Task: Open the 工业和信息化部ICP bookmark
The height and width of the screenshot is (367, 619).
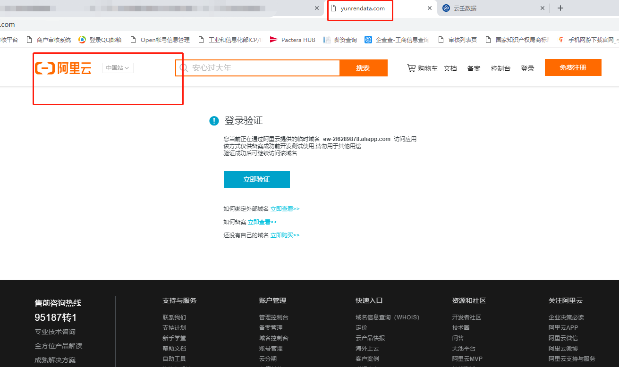Action: click(x=229, y=40)
